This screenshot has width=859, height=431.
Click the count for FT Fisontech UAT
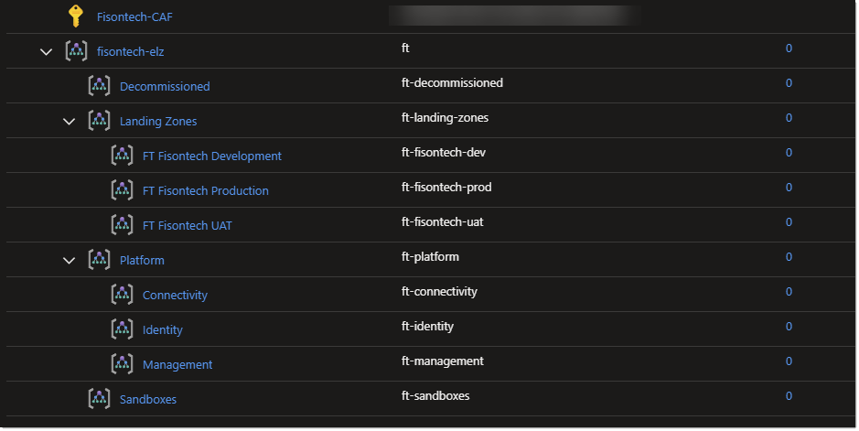[x=789, y=221]
